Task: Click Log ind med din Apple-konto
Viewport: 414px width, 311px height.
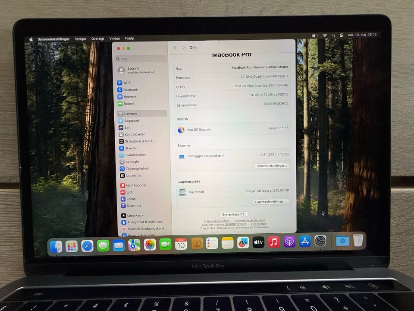Action: pos(137,70)
